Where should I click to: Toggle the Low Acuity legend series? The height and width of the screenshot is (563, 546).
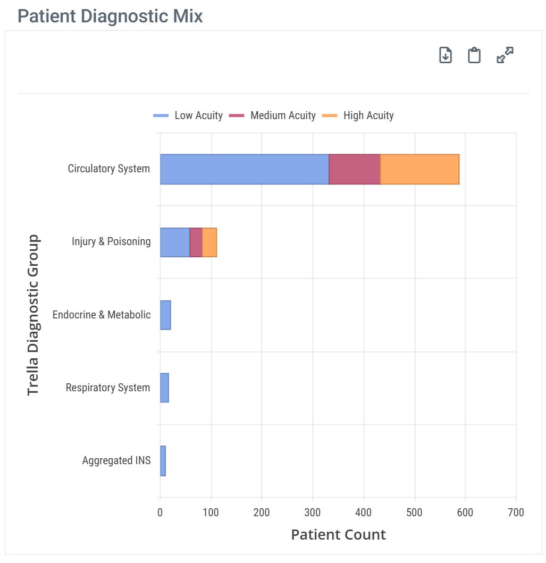(x=198, y=115)
